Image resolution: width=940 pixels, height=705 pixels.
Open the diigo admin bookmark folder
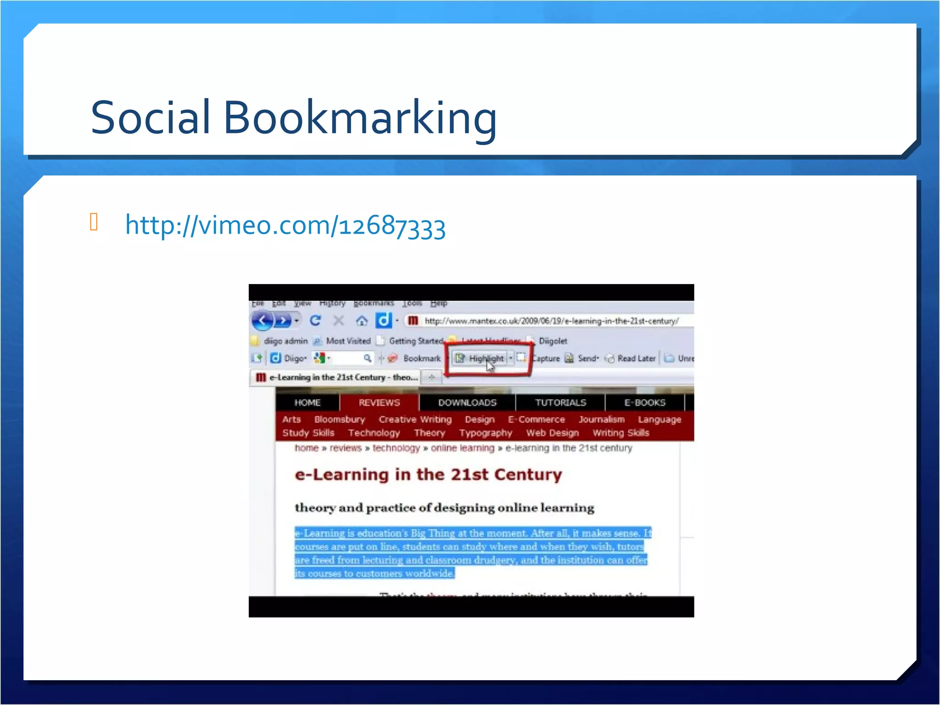(280, 341)
